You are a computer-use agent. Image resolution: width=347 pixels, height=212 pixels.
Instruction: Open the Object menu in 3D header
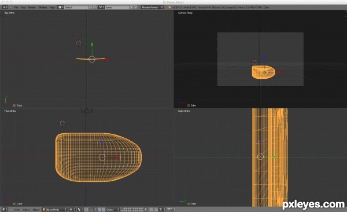coord(36,210)
